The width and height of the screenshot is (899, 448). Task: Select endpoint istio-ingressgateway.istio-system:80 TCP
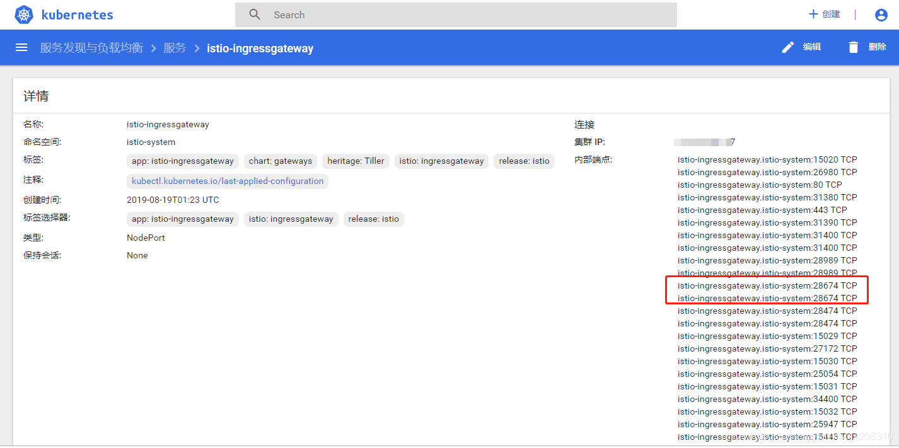pos(760,185)
